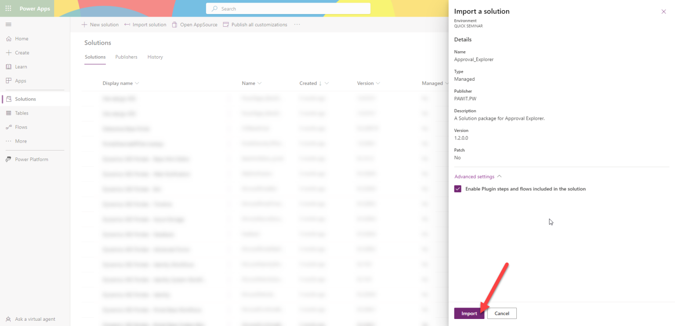Click the Tables icon in sidebar

pyautogui.click(x=8, y=113)
